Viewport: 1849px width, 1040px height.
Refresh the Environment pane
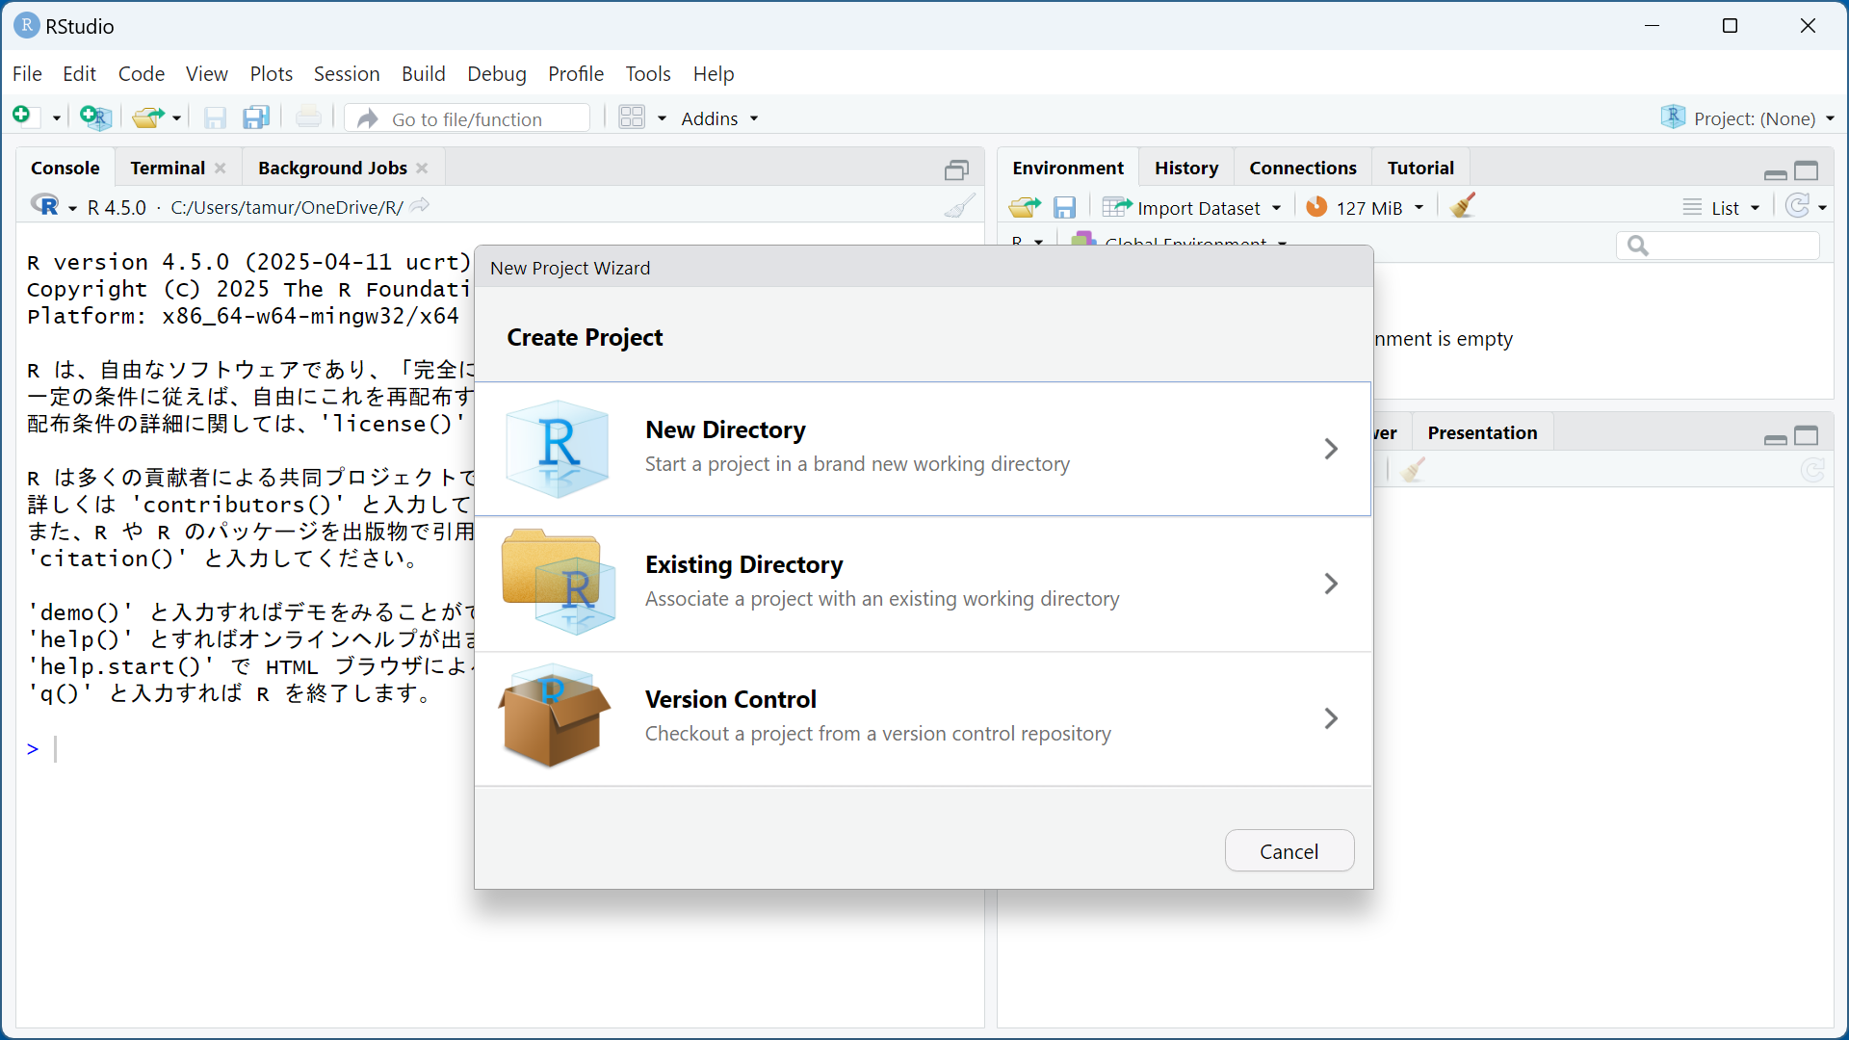pyautogui.click(x=1797, y=206)
